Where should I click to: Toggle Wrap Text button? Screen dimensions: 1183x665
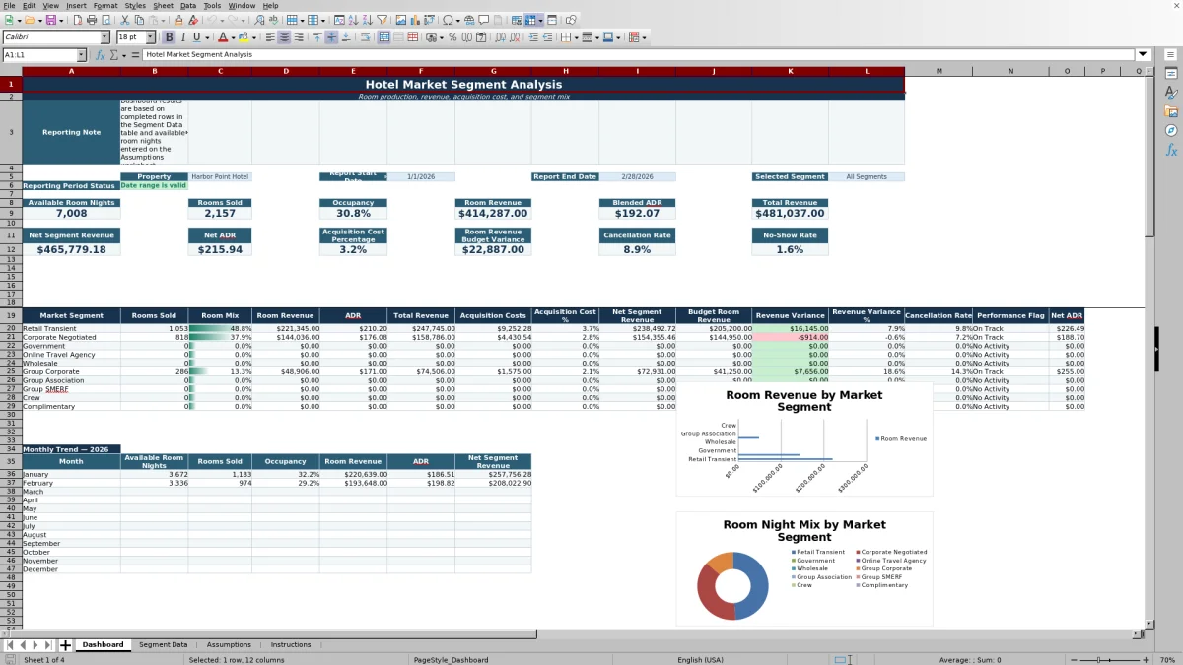(366, 37)
